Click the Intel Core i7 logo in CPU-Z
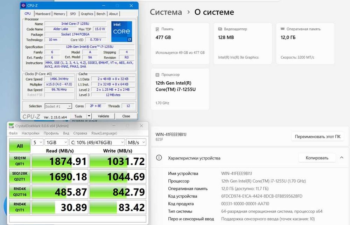Screen dimensions: 350x225 pyautogui.click(x=122, y=32)
